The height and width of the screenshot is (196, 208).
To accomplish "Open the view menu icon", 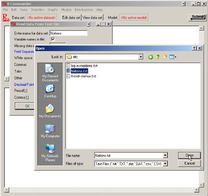I will click(x=172, y=57).
